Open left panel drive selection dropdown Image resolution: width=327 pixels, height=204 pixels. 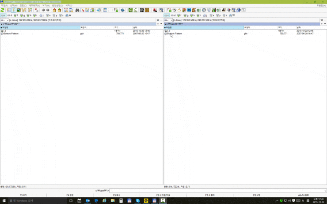click(5, 20)
